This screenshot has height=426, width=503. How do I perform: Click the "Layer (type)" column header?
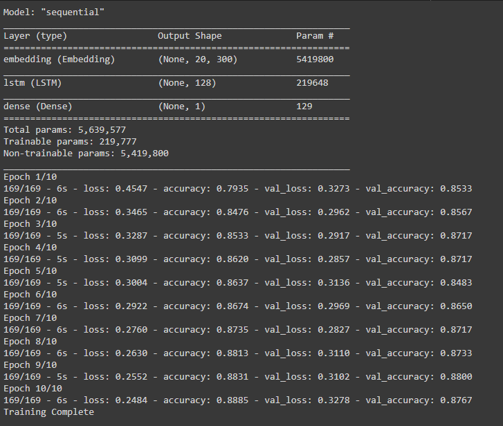point(35,36)
